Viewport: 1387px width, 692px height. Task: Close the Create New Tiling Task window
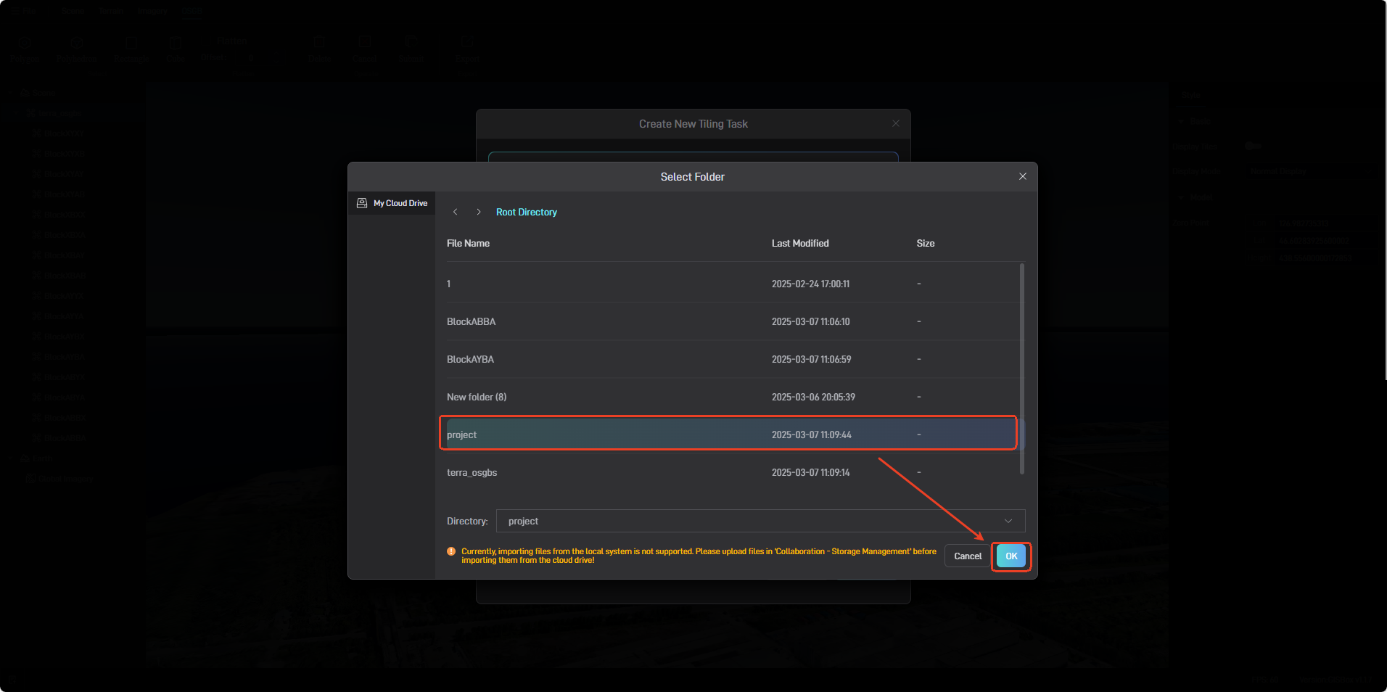coord(895,124)
